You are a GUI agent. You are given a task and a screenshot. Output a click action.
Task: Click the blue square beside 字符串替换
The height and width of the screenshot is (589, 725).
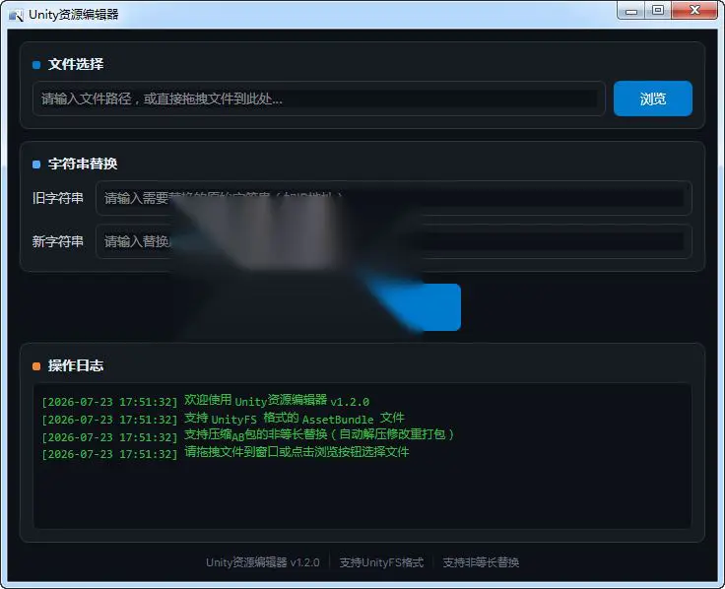click(36, 164)
